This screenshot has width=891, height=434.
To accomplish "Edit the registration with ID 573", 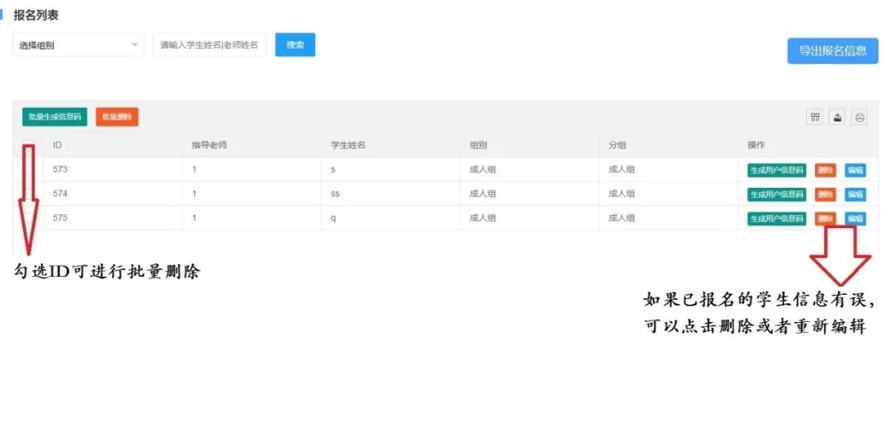I will 855,170.
